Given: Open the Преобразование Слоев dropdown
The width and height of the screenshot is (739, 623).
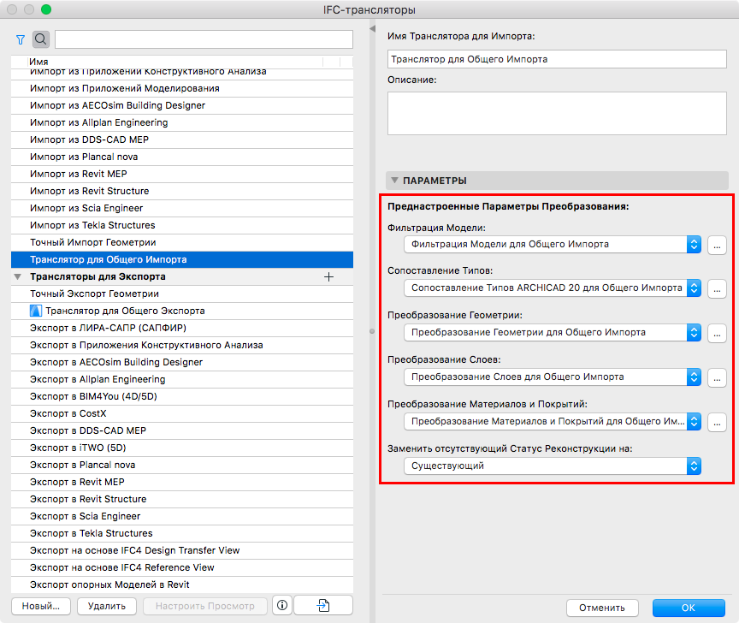Looking at the screenshot, I should (x=553, y=377).
